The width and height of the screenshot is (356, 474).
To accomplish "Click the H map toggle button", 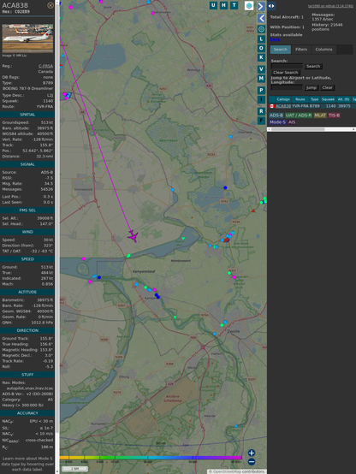I will 223,5.
